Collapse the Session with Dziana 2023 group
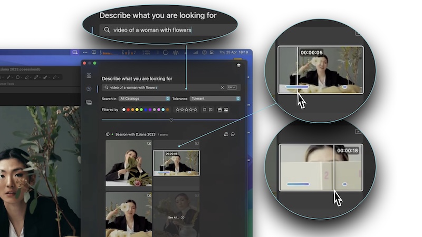 pos(233,134)
